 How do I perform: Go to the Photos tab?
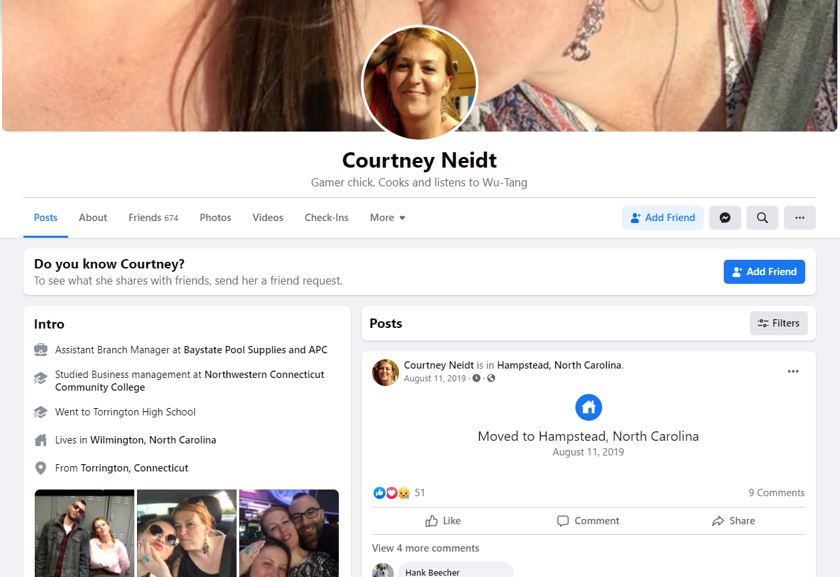pyautogui.click(x=215, y=218)
